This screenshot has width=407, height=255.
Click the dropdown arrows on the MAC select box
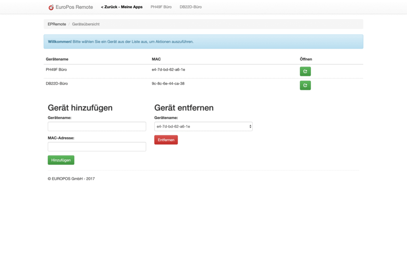click(250, 127)
